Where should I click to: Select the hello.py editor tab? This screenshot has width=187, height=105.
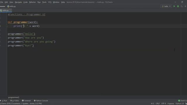(x=6, y=10)
